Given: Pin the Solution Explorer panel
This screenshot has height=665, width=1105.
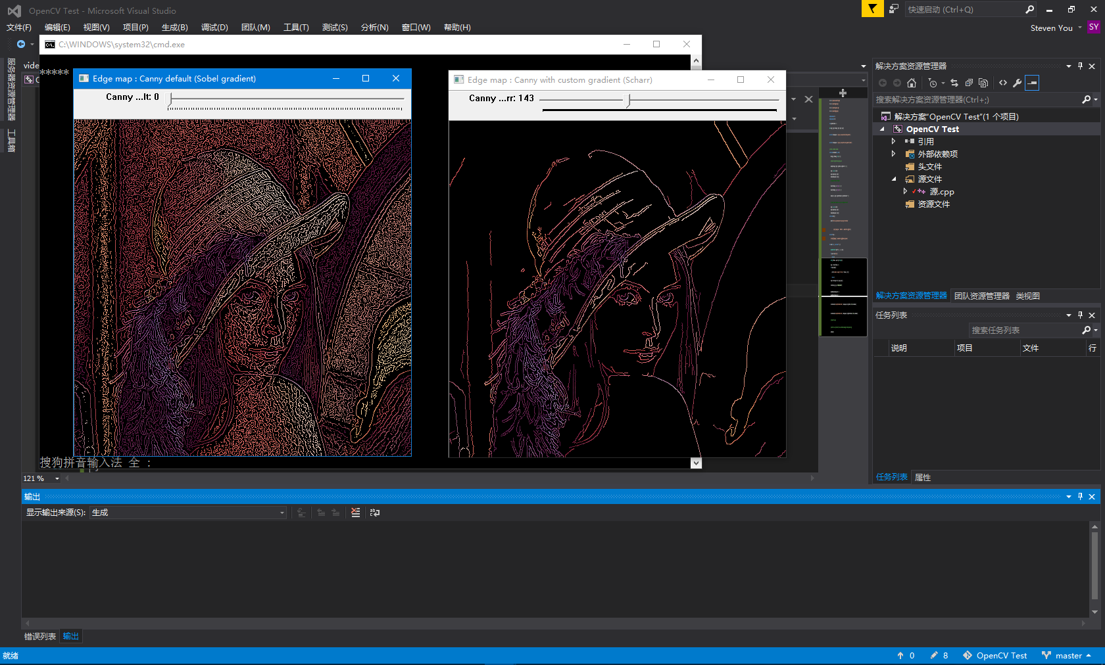Looking at the screenshot, I should 1080,66.
